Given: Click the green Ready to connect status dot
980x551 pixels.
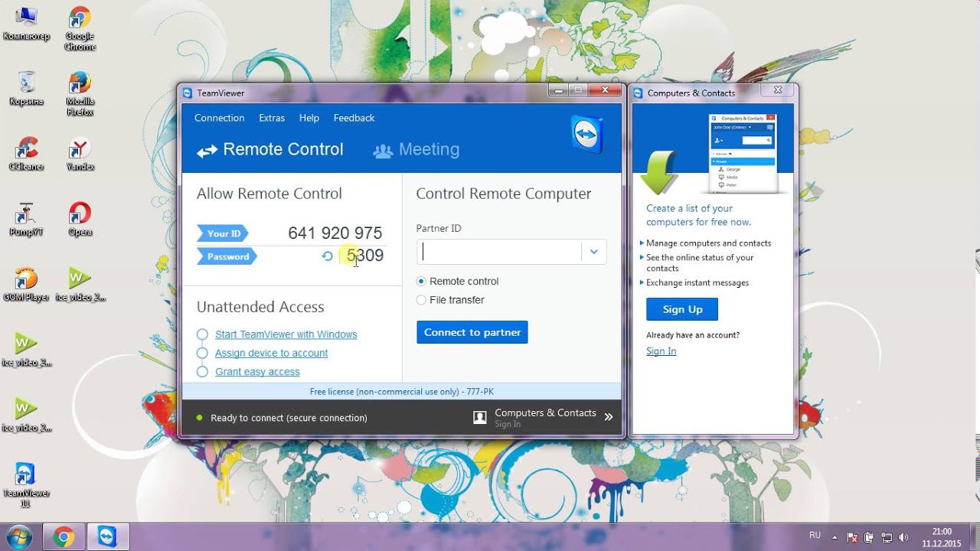Looking at the screenshot, I should click(199, 418).
